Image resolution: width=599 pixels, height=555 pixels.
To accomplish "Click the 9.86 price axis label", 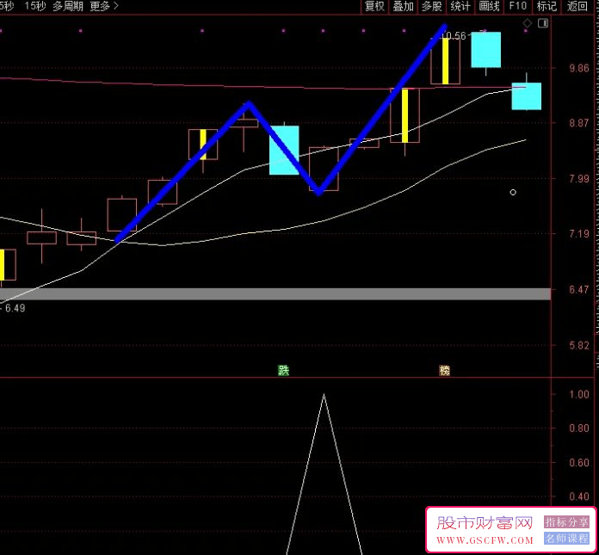I will 579,68.
